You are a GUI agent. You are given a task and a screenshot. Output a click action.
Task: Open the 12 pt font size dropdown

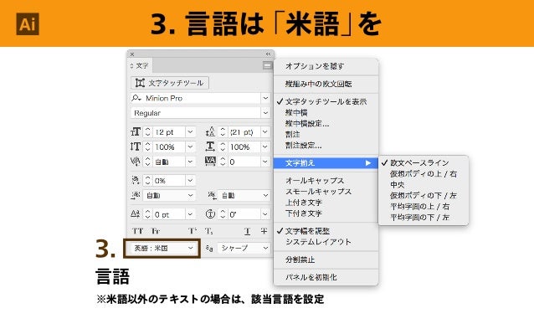190,131
